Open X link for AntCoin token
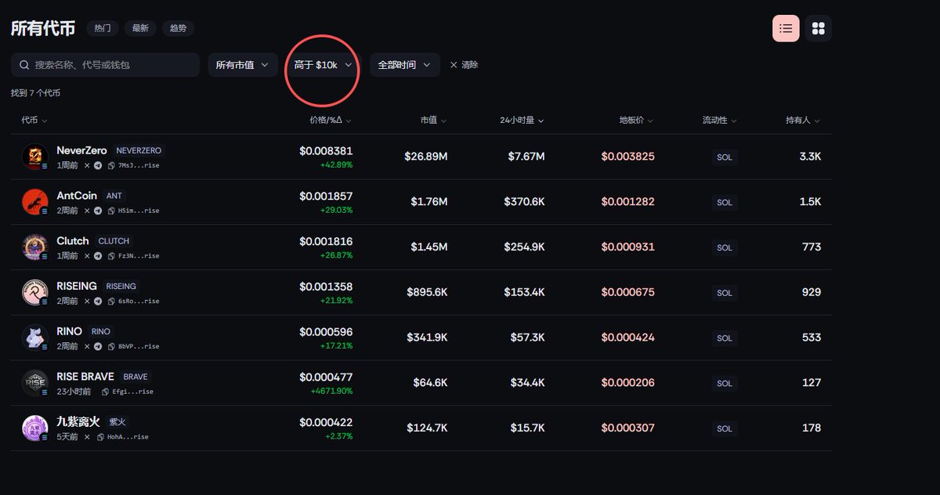This screenshot has width=940, height=495. pos(87,211)
